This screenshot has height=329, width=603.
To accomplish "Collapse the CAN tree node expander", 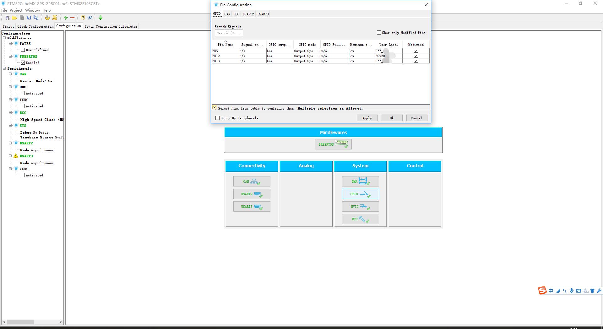I will point(10,74).
